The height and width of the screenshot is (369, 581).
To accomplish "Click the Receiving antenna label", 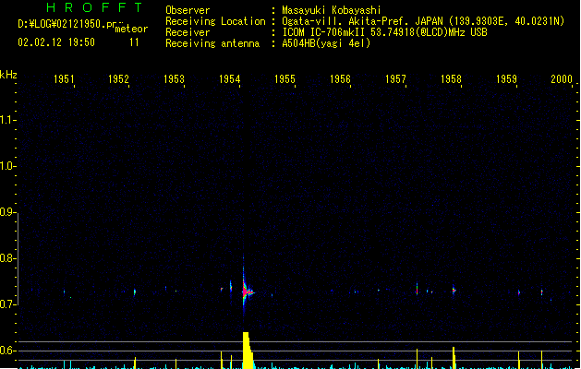I will [x=212, y=43].
